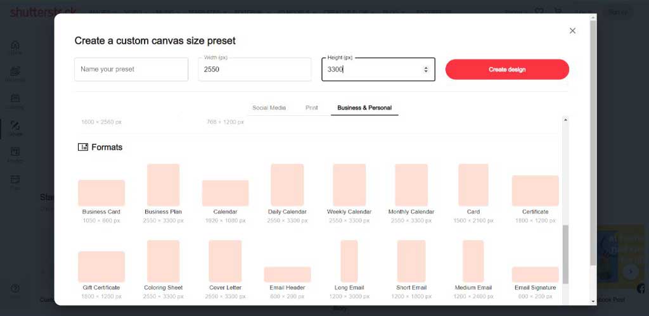Close the custom canvas size dialog
Screen dimensions: 649x316
click(x=572, y=30)
